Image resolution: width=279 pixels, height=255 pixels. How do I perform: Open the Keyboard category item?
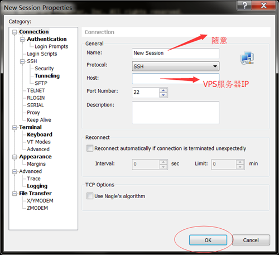tap(40, 134)
